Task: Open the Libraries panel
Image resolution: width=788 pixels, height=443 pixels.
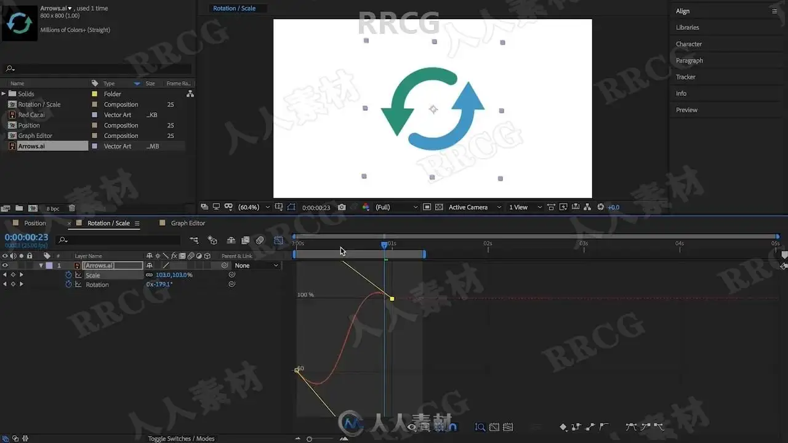Action: pyautogui.click(x=687, y=28)
